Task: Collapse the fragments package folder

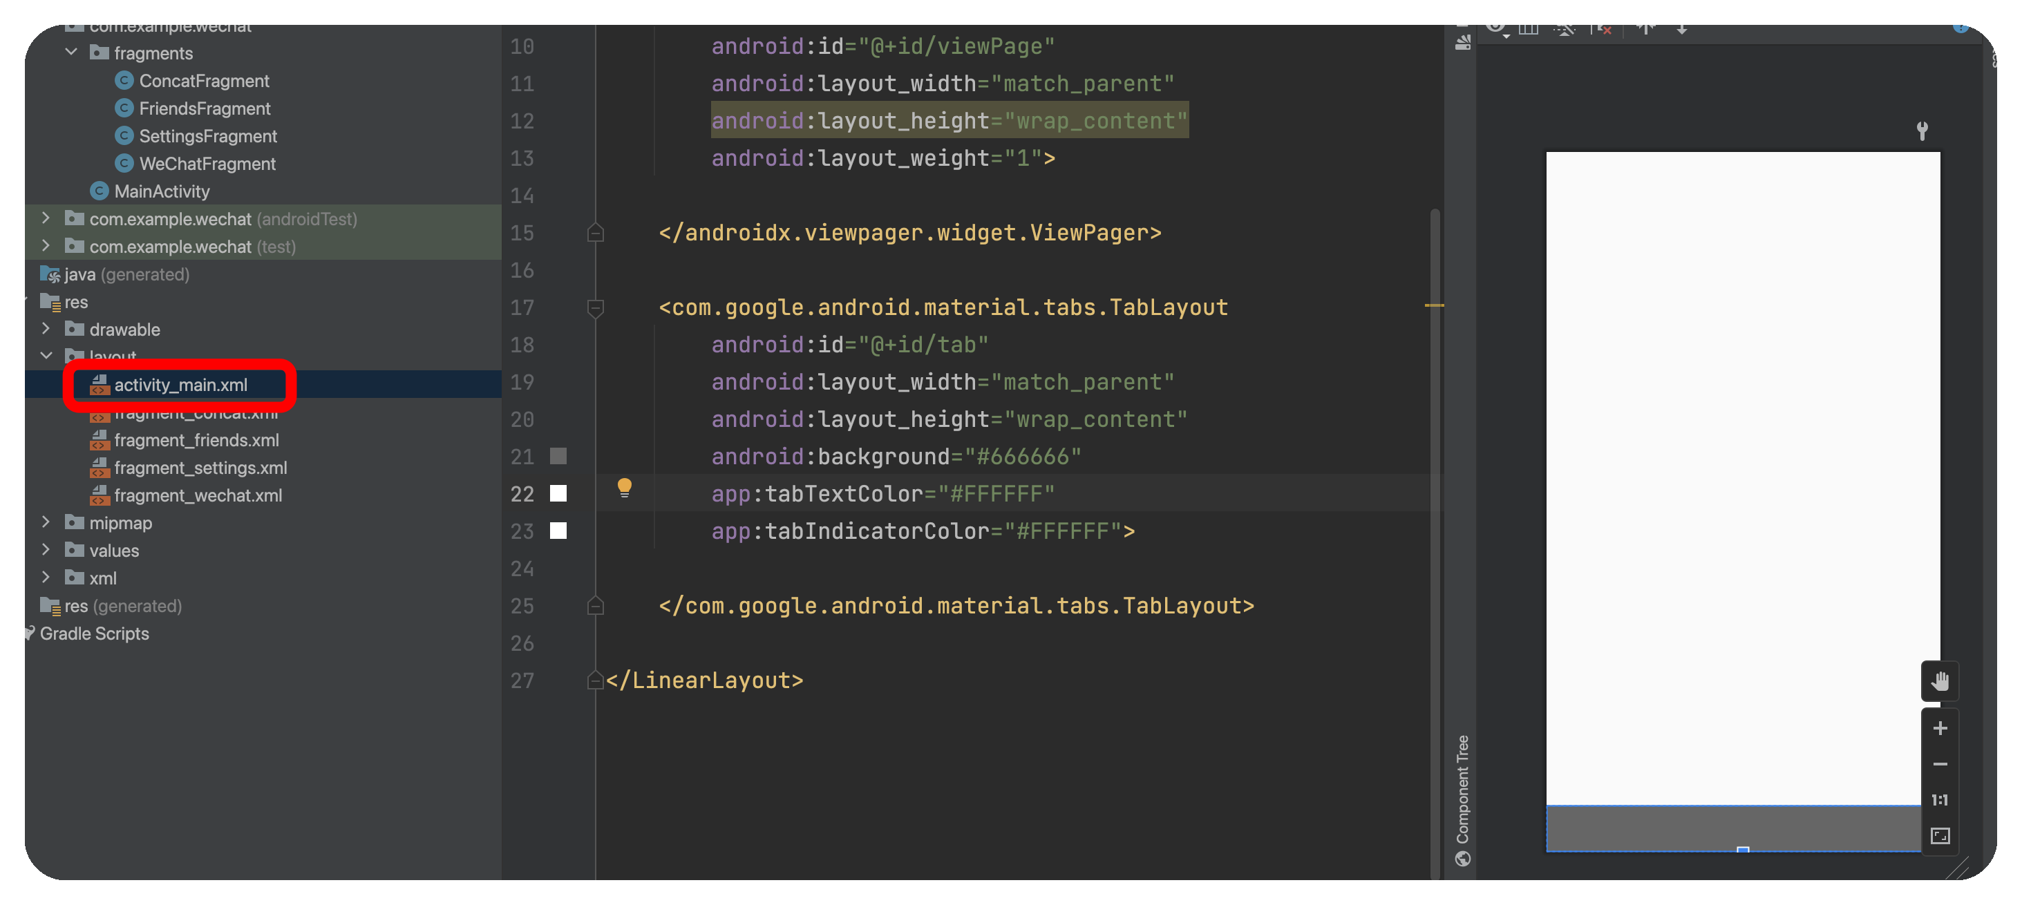Action: [71, 53]
